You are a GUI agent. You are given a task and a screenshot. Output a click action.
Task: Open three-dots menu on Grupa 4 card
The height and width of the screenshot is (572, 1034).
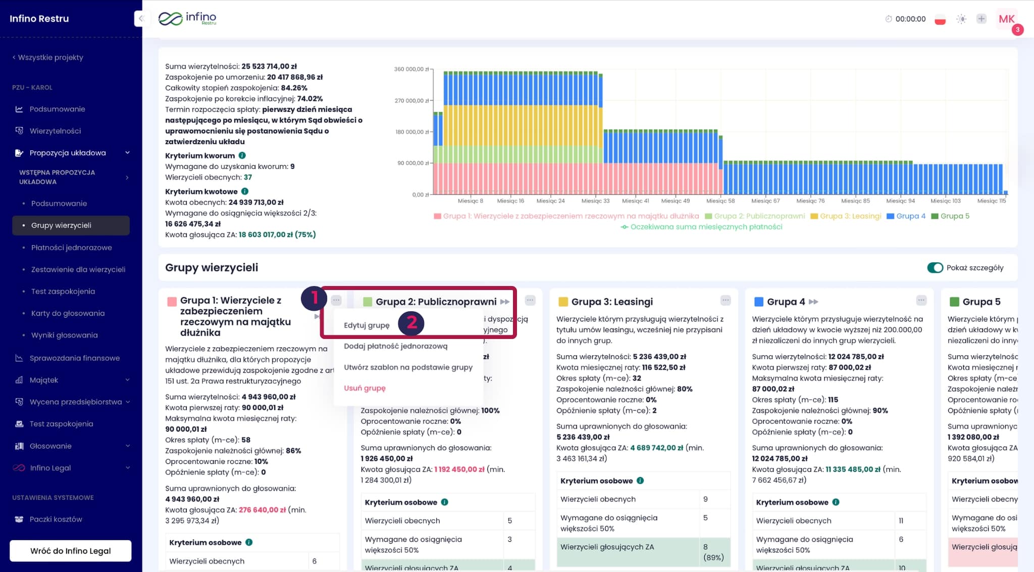click(921, 301)
